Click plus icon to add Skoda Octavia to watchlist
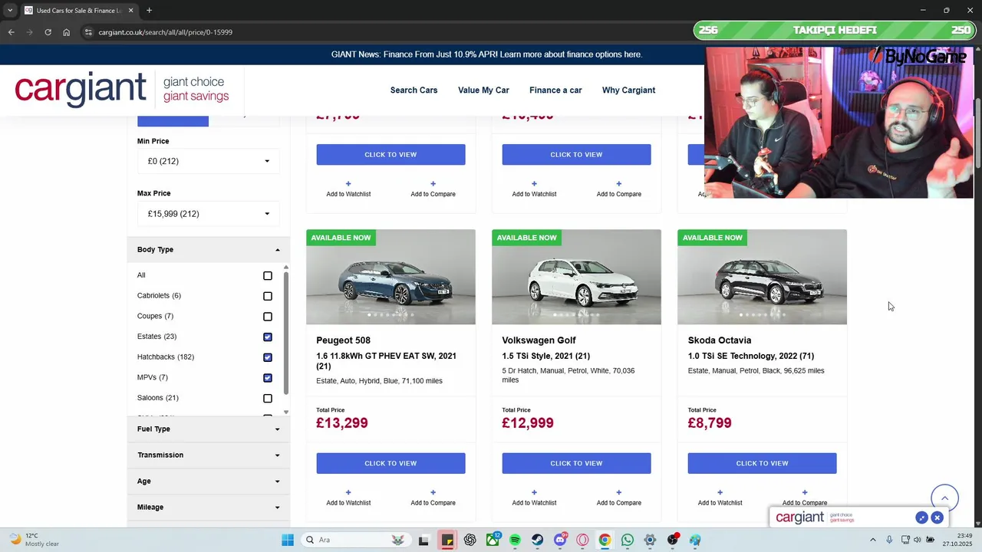The image size is (982, 552). (x=720, y=492)
